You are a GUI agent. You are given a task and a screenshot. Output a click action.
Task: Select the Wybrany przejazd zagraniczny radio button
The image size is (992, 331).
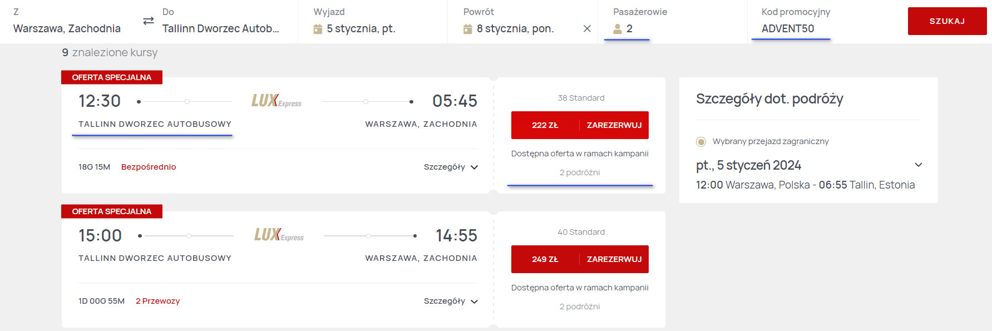[x=701, y=142]
